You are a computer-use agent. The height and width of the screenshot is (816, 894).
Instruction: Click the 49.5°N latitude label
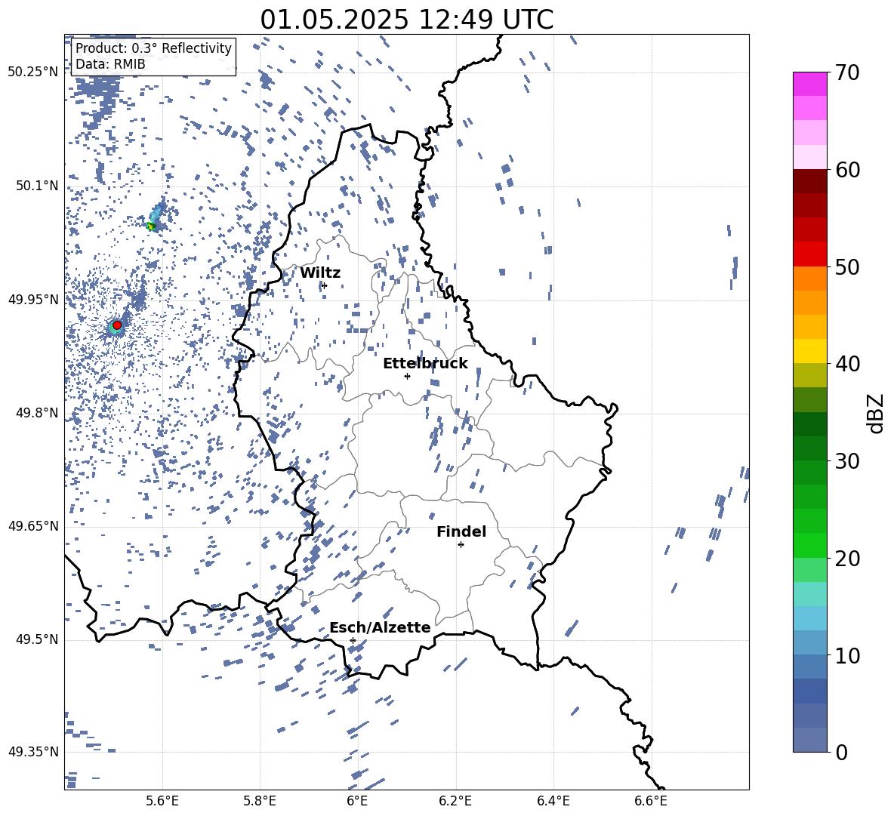point(36,639)
